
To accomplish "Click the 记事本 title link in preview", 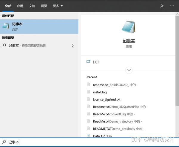I will tap(129, 41).
